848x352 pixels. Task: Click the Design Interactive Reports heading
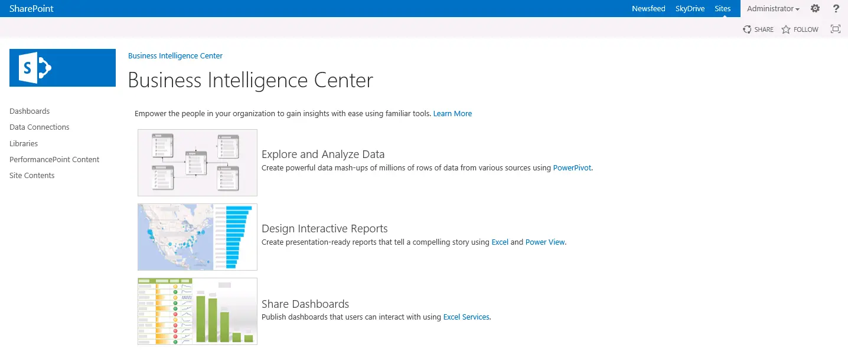click(325, 228)
